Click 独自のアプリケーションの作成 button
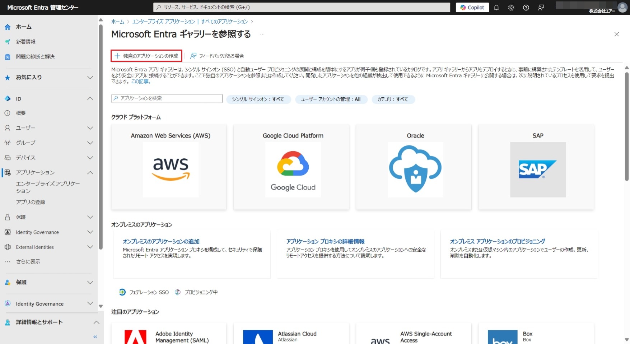630x344 pixels. pos(146,56)
